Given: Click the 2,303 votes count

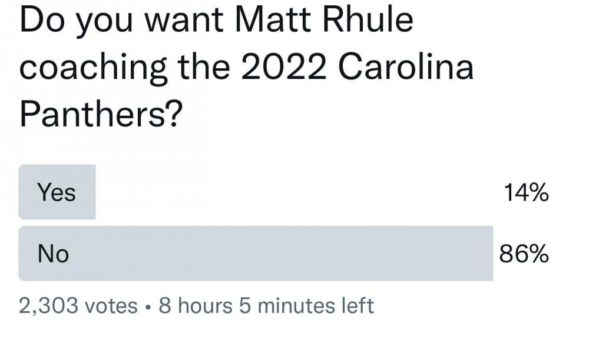Looking at the screenshot, I should [78, 306].
